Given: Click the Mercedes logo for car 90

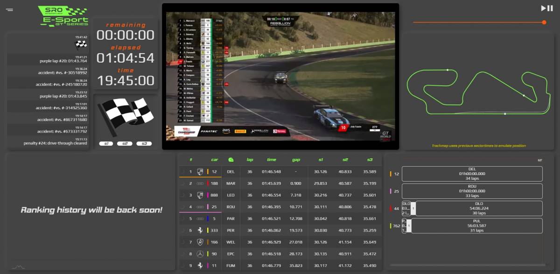Looking at the screenshot, I should click(200, 254).
